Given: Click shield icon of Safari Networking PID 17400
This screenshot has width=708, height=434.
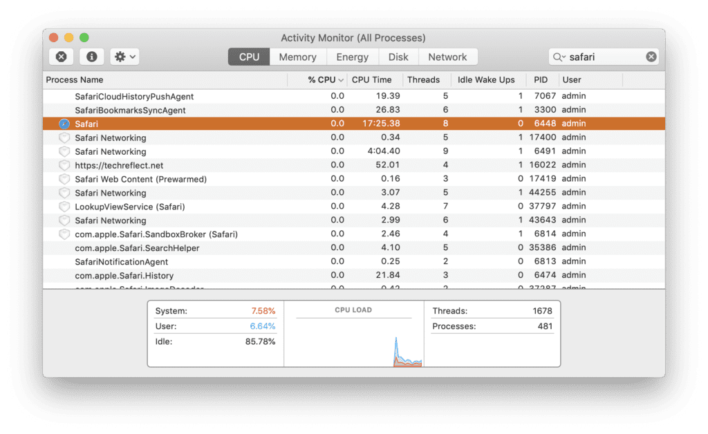Looking at the screenshot, I should tap(64, 138).
